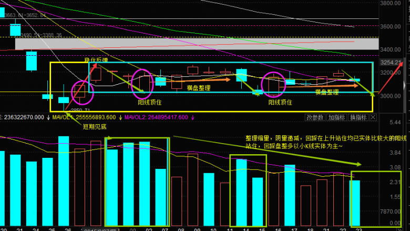The height and width of the screenshot is (231, 410).
Task: Click the 3600 level on price axis
Action: click(x=390, y=26)
